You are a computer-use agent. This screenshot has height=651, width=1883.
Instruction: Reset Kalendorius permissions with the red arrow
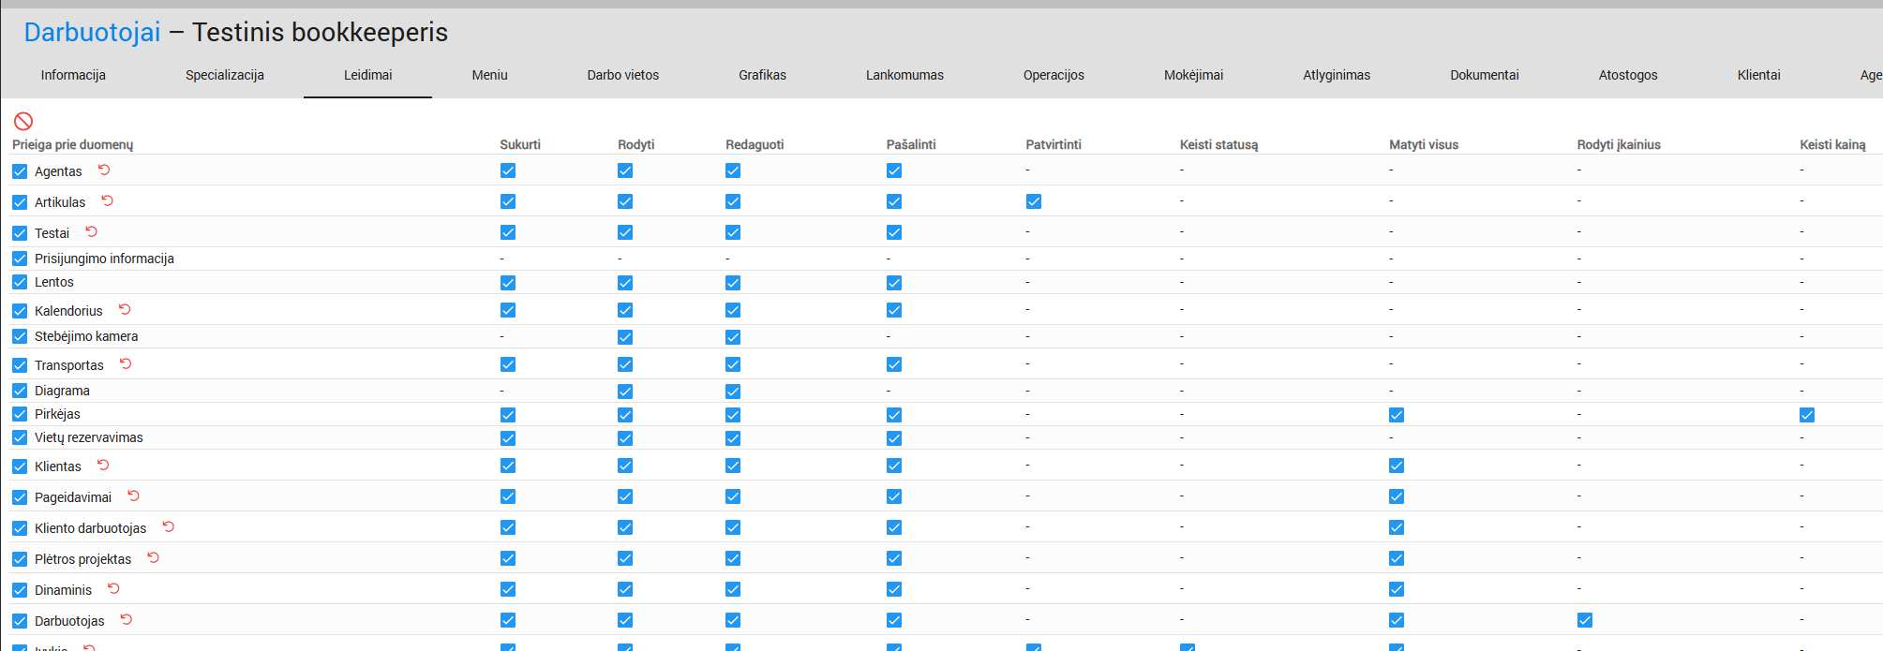tap(125, 309)
